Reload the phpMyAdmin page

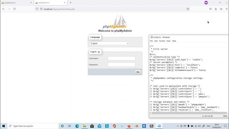pyautogui.click(x=14, y=9)
